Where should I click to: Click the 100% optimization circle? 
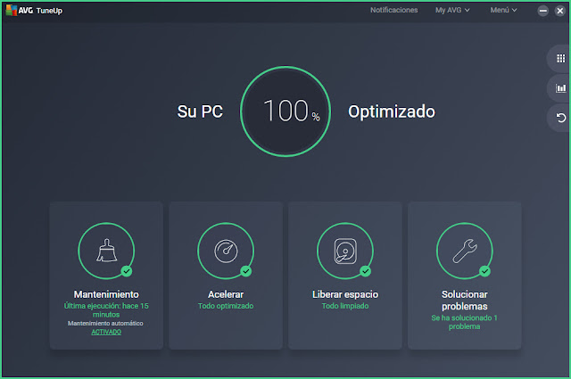click(x=285, y=111)
